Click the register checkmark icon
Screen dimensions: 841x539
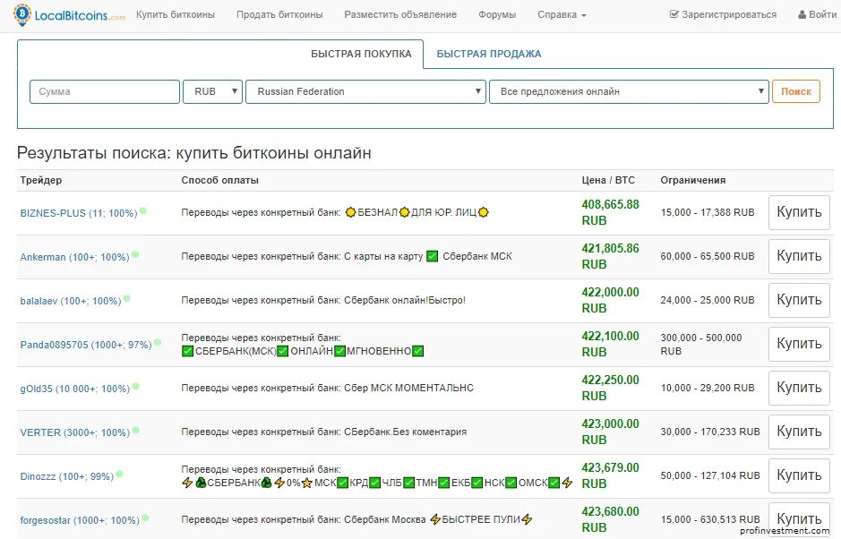[674, 14]
